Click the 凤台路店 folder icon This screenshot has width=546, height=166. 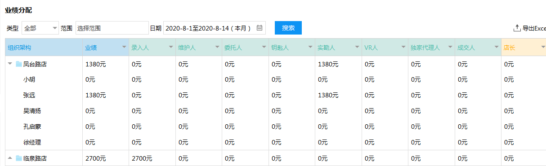coord(19,64)
